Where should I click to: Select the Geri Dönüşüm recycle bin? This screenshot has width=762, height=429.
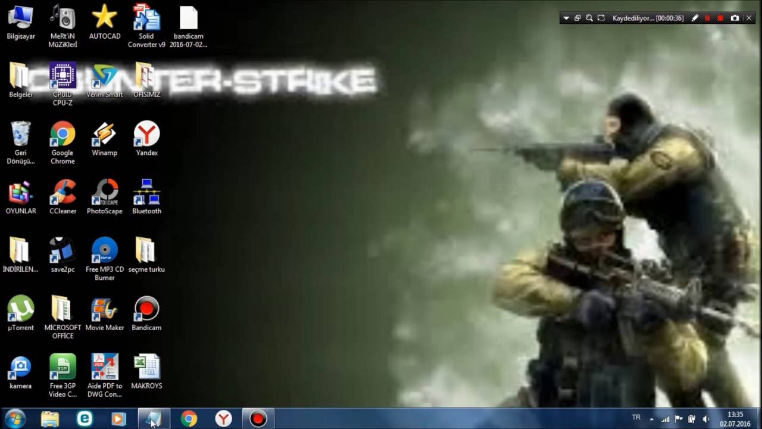click(21, 143)
